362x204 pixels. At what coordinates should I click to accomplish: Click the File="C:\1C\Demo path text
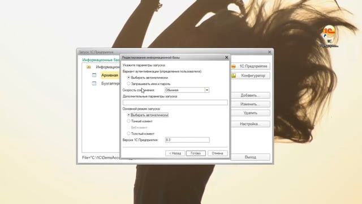tap(101, 158)
